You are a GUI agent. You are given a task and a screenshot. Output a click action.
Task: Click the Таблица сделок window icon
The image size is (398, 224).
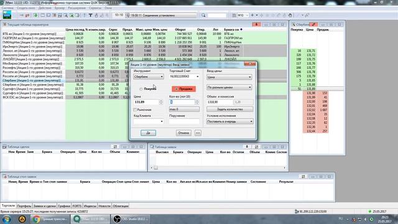tap(4, 147)
